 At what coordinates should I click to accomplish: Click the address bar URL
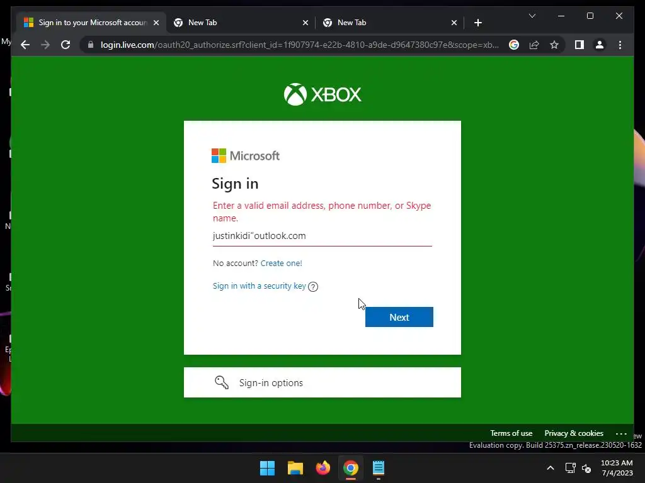[x=299, y=45]
